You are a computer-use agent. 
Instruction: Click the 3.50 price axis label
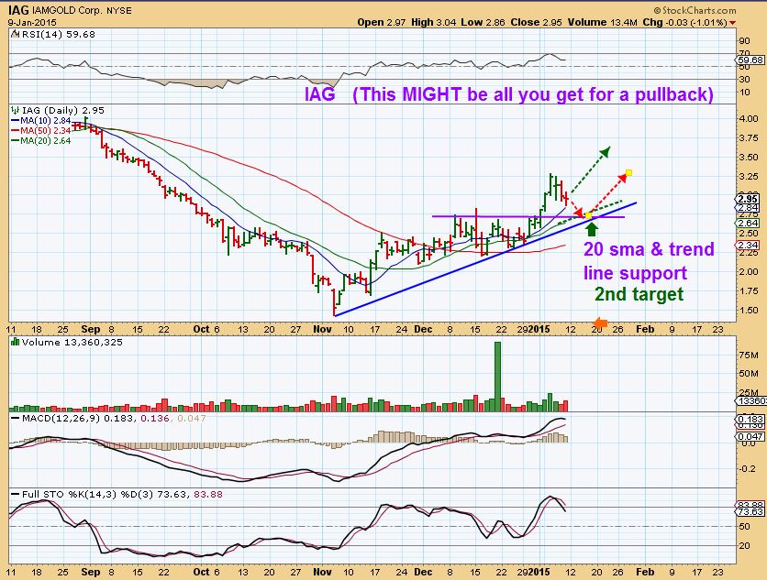point(749,158)
